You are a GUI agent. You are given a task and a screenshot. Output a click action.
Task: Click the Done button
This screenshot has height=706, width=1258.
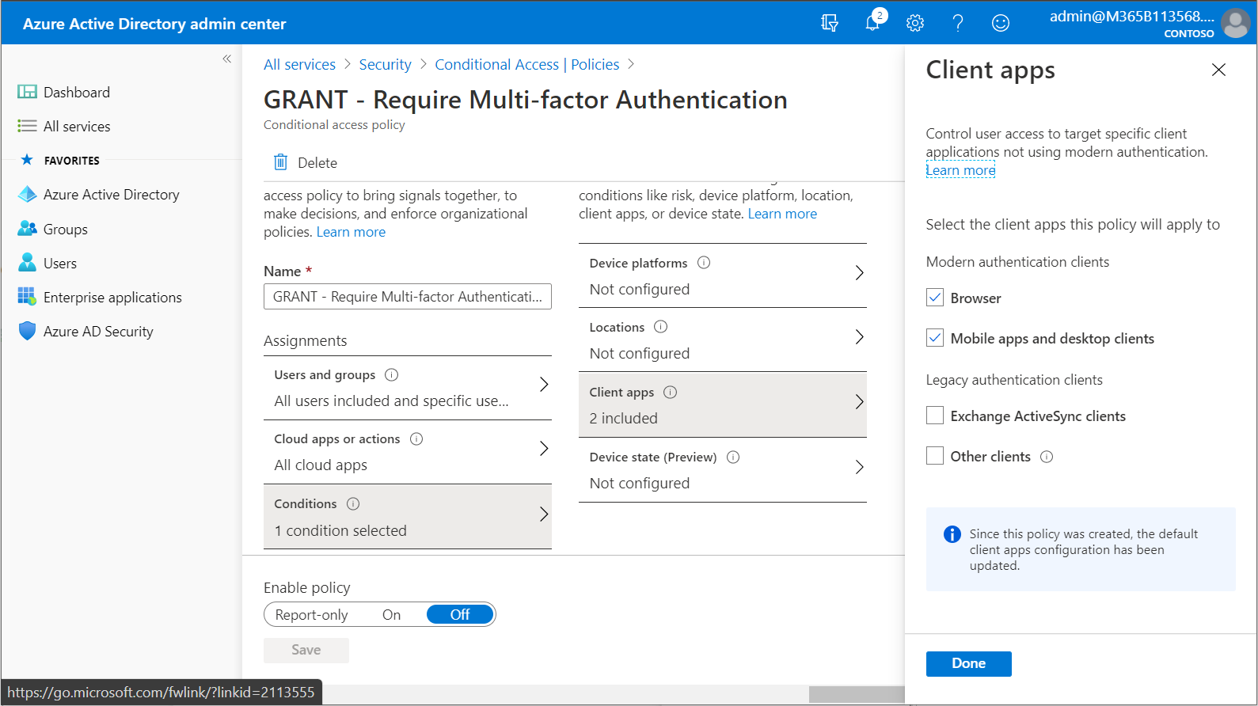pos(968,663)
